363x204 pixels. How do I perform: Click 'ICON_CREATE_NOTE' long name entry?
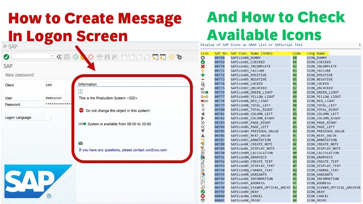click(x=323, y=144)
